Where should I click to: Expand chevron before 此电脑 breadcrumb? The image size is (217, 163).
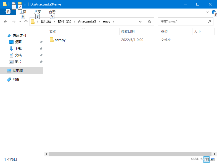(x=38, y=22)
